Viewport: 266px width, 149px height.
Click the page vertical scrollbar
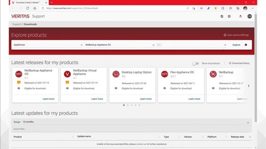pyautogui.click(x=256, y=67)
